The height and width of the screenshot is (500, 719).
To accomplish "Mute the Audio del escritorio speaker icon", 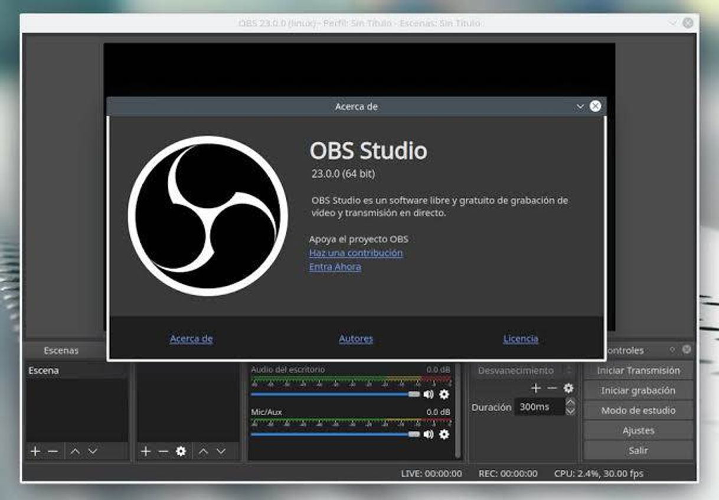I will click(x=427, y=393).
